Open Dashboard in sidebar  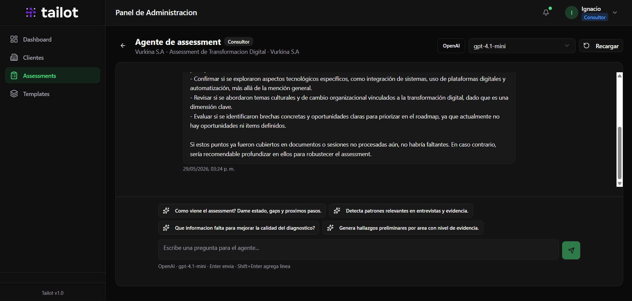click(x=53, y=39)
